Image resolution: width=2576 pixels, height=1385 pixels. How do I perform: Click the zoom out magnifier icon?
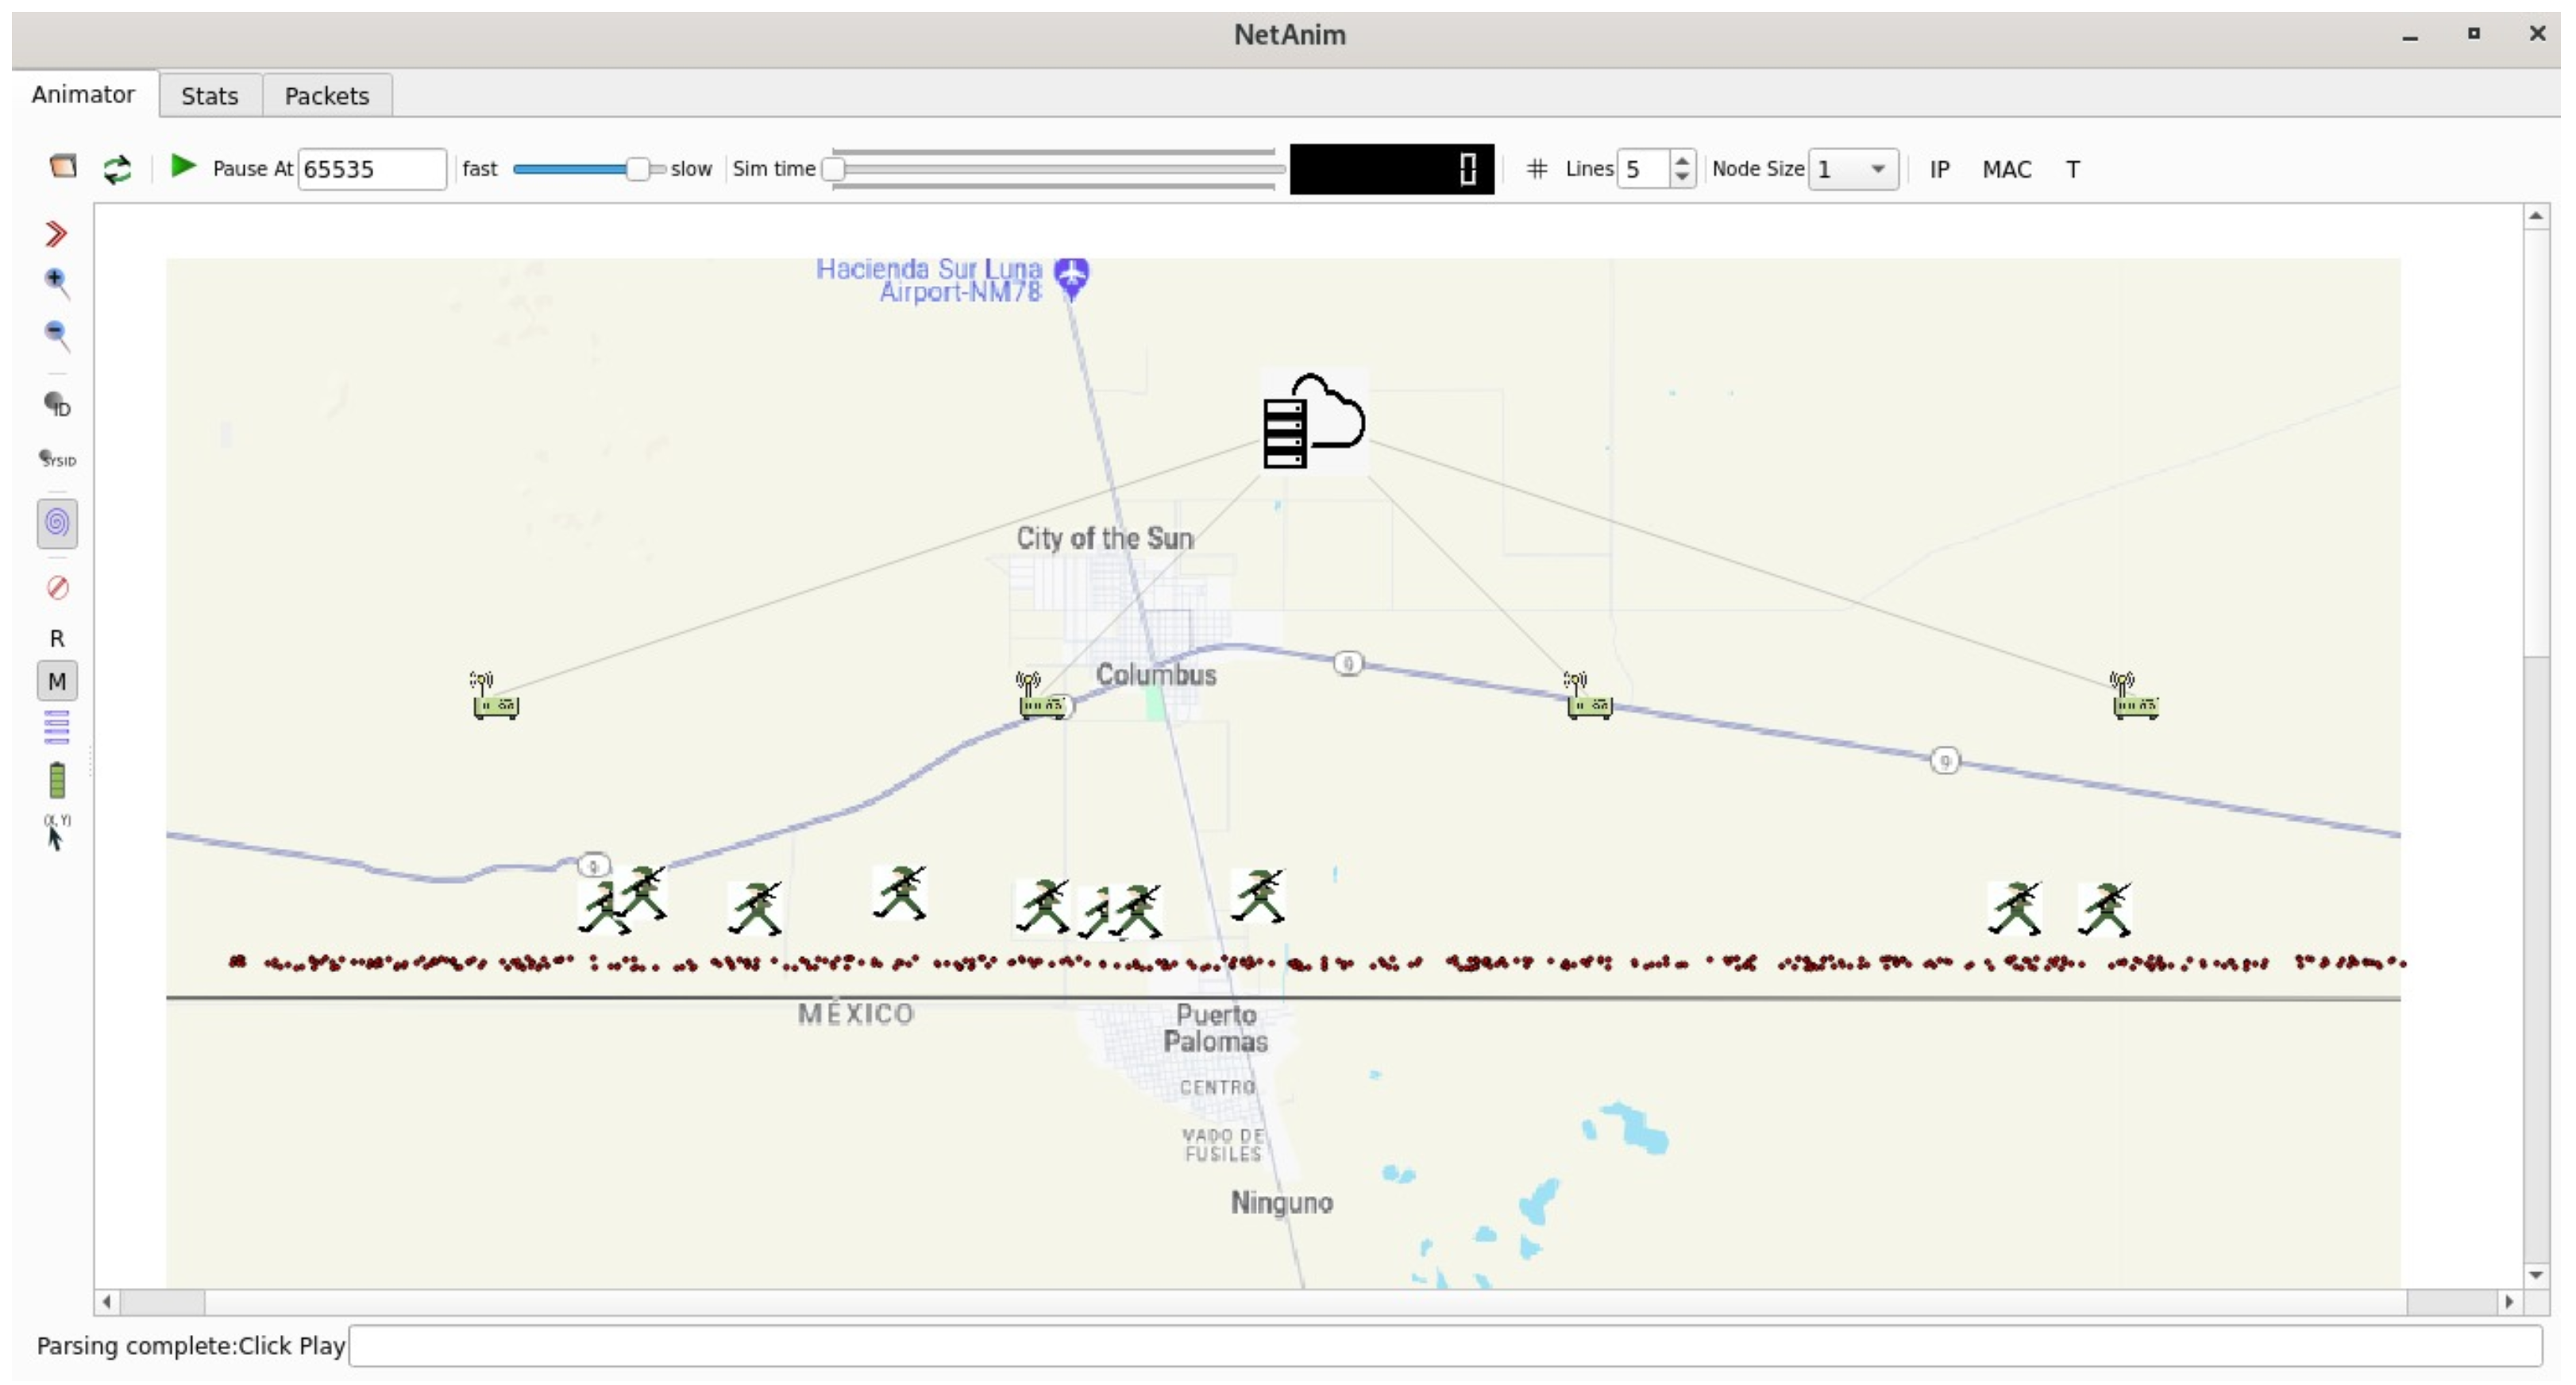click(x=57, y=335)
